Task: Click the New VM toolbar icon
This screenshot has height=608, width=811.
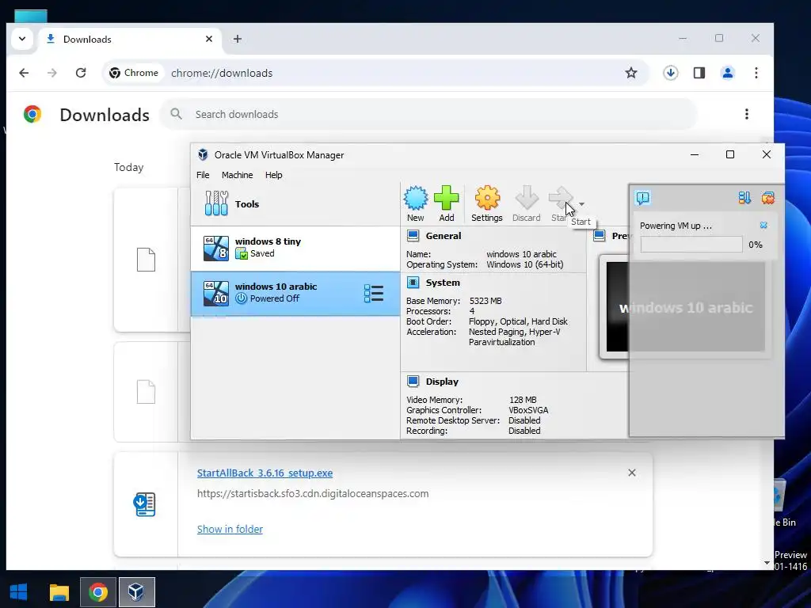Action: click(x=415, y=199)
